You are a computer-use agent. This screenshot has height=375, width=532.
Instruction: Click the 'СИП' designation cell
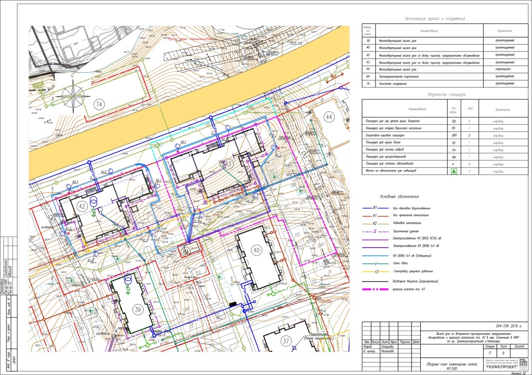pyautogui.click(x=454, y=136)
